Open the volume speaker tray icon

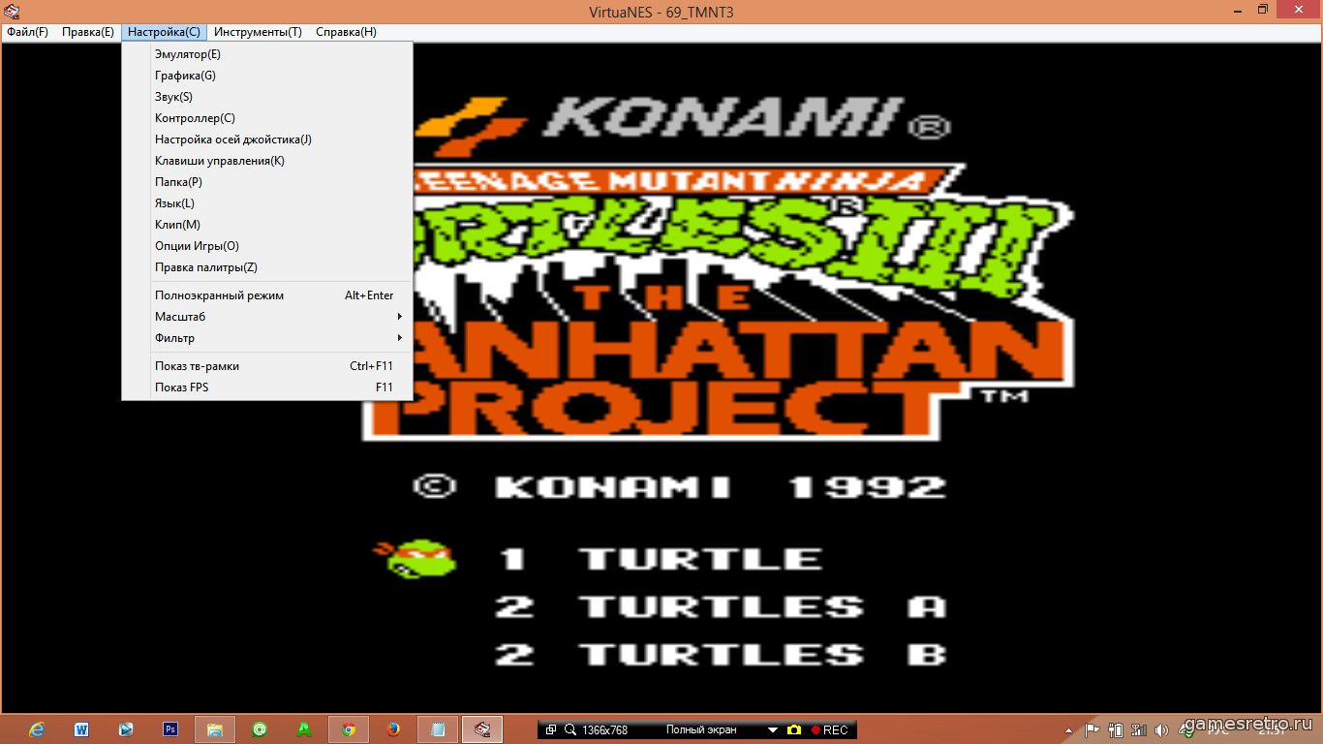point(1161,729)
